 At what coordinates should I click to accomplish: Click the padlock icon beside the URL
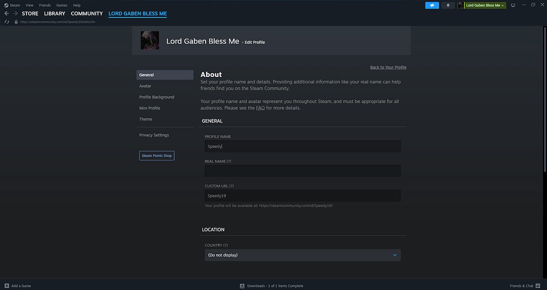(x=16, y=22)
